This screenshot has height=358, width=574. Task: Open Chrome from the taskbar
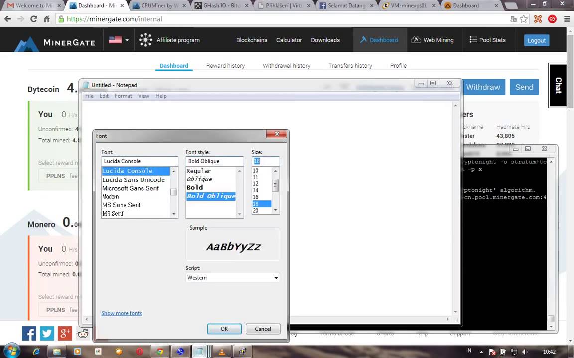tap(160, 352)
